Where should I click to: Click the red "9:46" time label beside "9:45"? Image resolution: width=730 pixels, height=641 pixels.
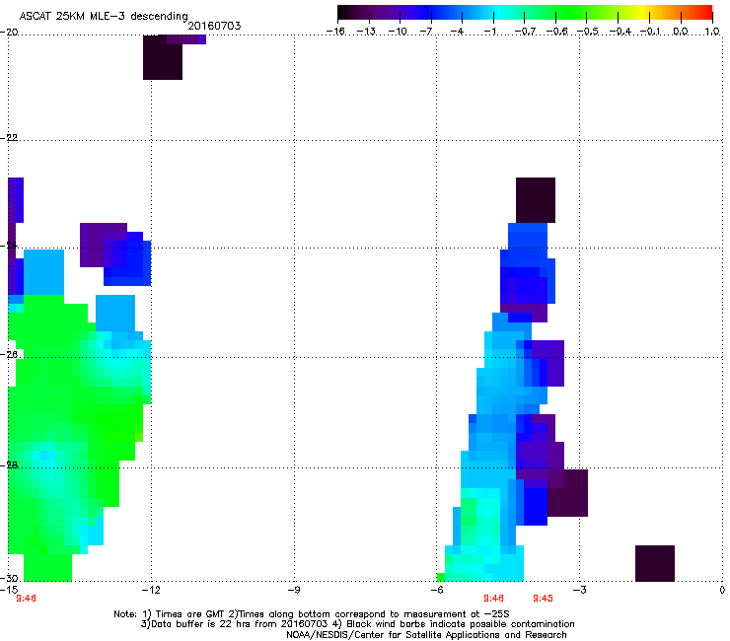[493, 599]
